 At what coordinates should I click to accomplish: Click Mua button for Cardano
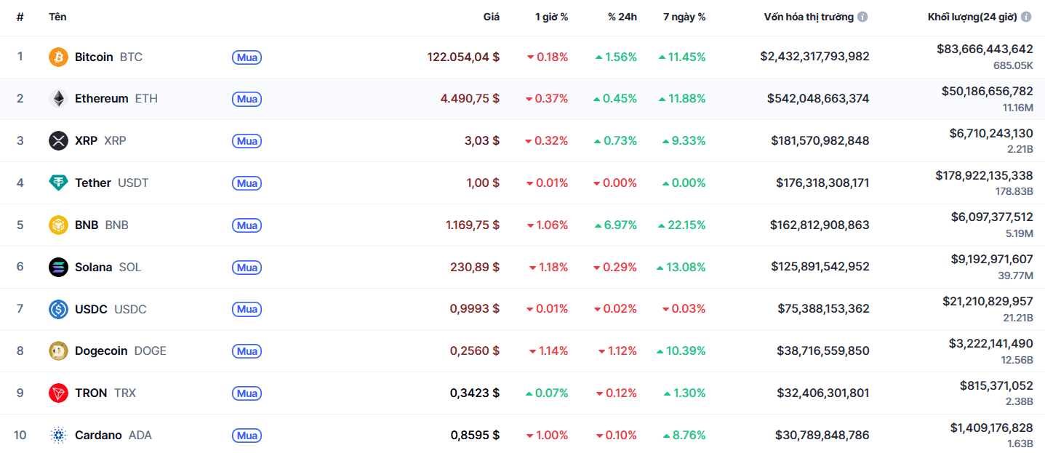point(247,436)
